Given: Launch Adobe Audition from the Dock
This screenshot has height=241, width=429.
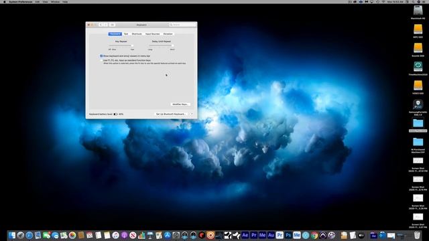Looking at the screenshot, I should click(x=271, y=235).
